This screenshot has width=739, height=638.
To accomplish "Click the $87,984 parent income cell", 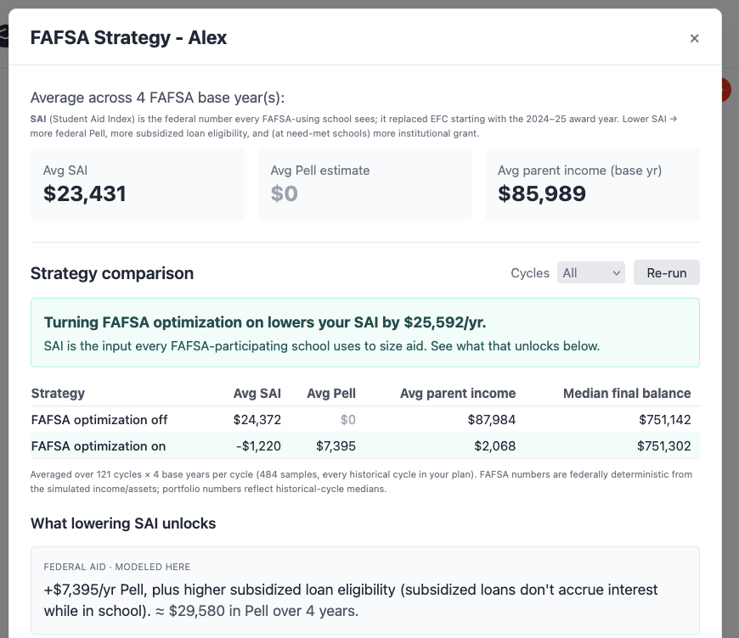I will [492, 419].
